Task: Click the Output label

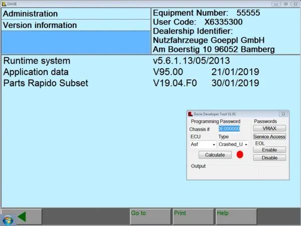Action: tap(198, 166)
